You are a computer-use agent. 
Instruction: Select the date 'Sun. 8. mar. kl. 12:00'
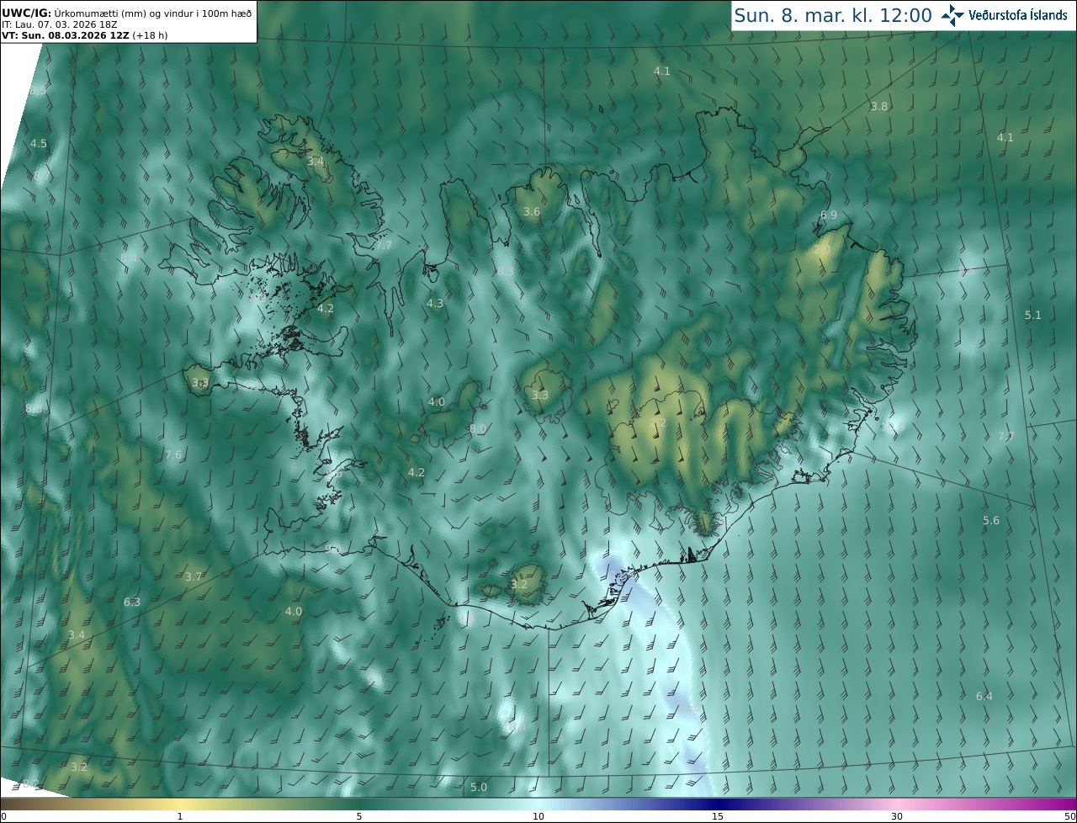coord(833,15)
